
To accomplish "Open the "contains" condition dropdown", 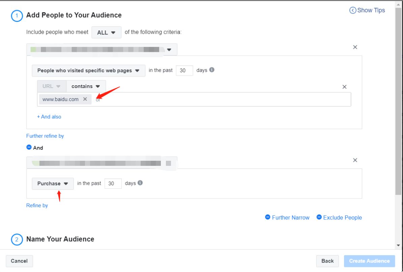I will click(86, 86).
